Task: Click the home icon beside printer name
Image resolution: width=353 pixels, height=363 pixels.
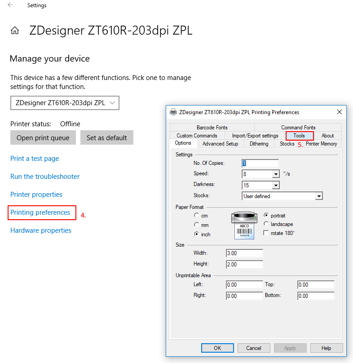Action: click(15, 31)
